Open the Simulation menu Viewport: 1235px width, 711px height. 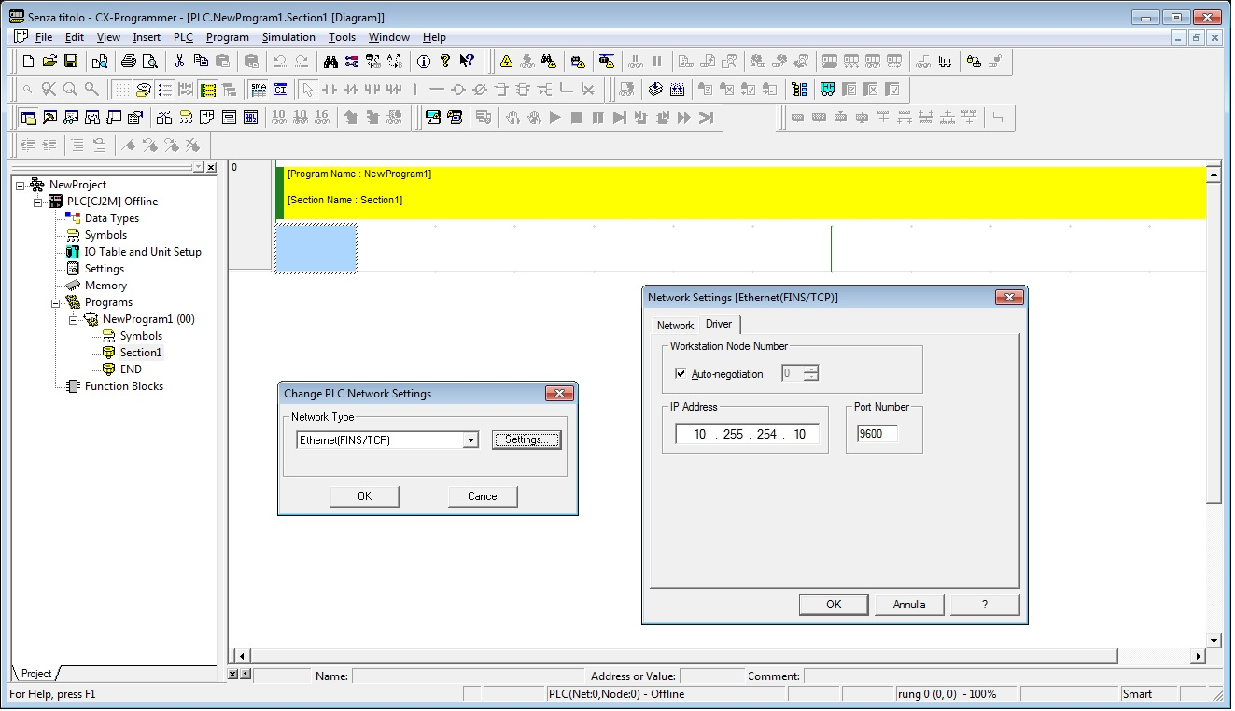pyautogui.click(x=288, y=37)
